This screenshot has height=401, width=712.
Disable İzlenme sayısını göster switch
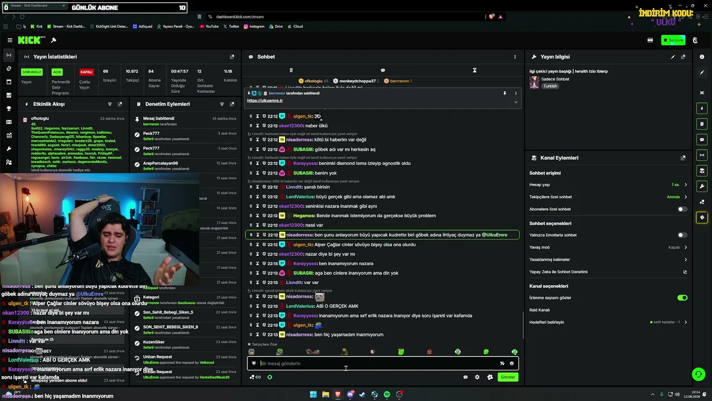click(682, 298)
